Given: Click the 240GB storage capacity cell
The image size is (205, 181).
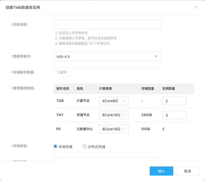Looking at the screenshot, I should (x=146, y=115).
